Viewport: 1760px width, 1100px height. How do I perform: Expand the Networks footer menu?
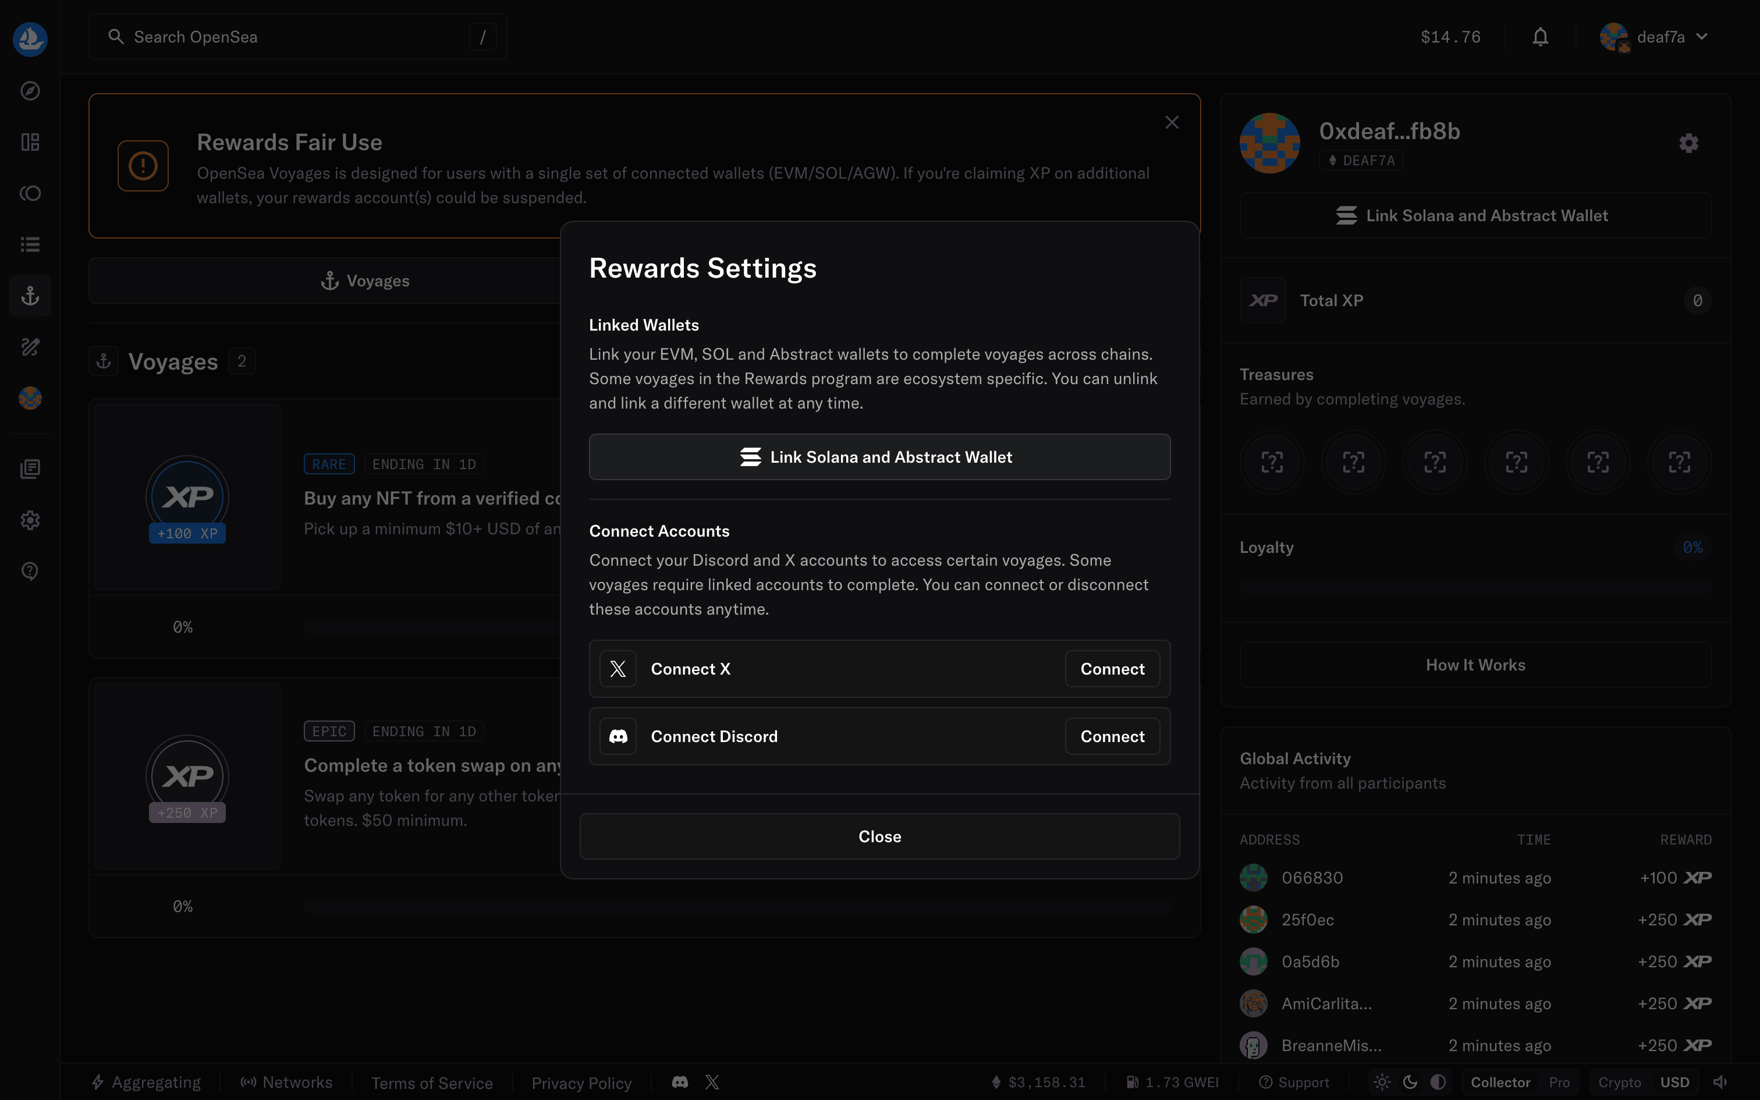286,1082
